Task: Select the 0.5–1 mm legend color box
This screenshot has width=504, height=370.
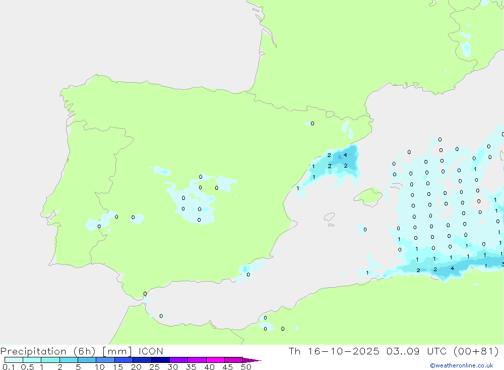Action: 32,360
